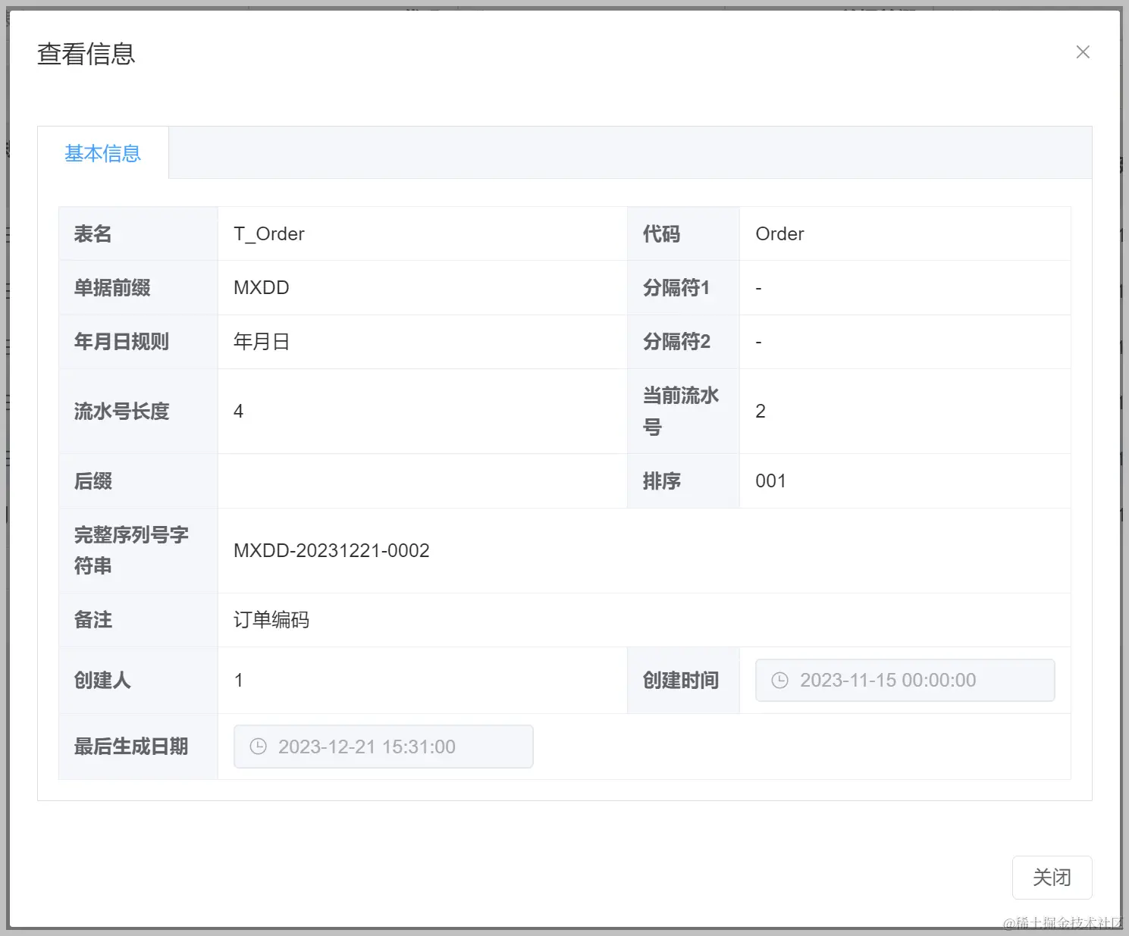Select the 年月日规则 value 年月日

(261, 342)
